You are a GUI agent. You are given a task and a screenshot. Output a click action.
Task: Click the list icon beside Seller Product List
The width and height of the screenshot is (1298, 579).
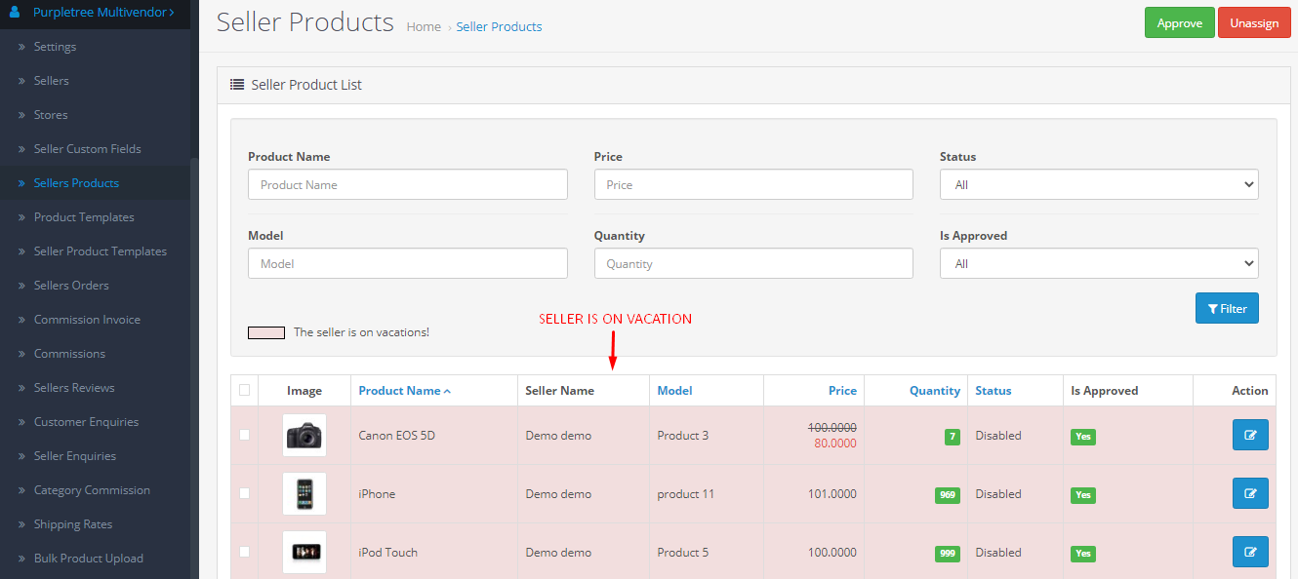pyautogui.click(x=237, y=85)
